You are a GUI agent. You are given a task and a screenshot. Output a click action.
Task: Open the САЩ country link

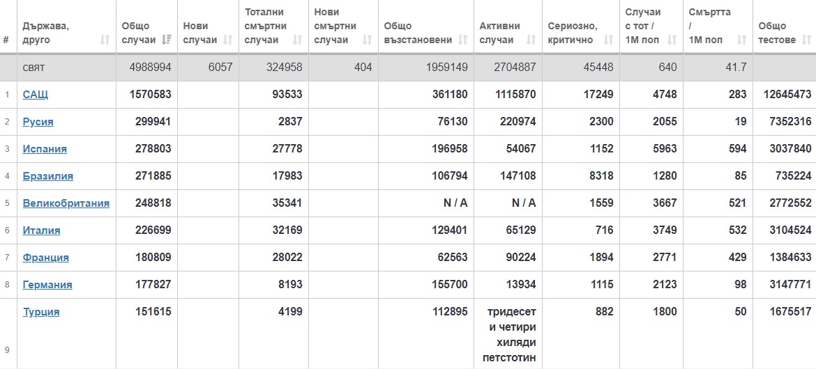36,95
